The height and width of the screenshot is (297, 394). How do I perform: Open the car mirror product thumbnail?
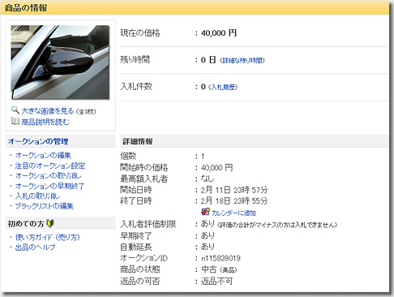[60, 62]
